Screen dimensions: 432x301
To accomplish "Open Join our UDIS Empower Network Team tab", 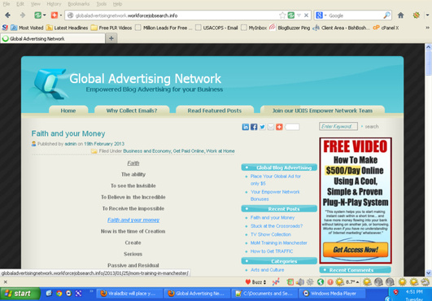I will tap(322, 111).
